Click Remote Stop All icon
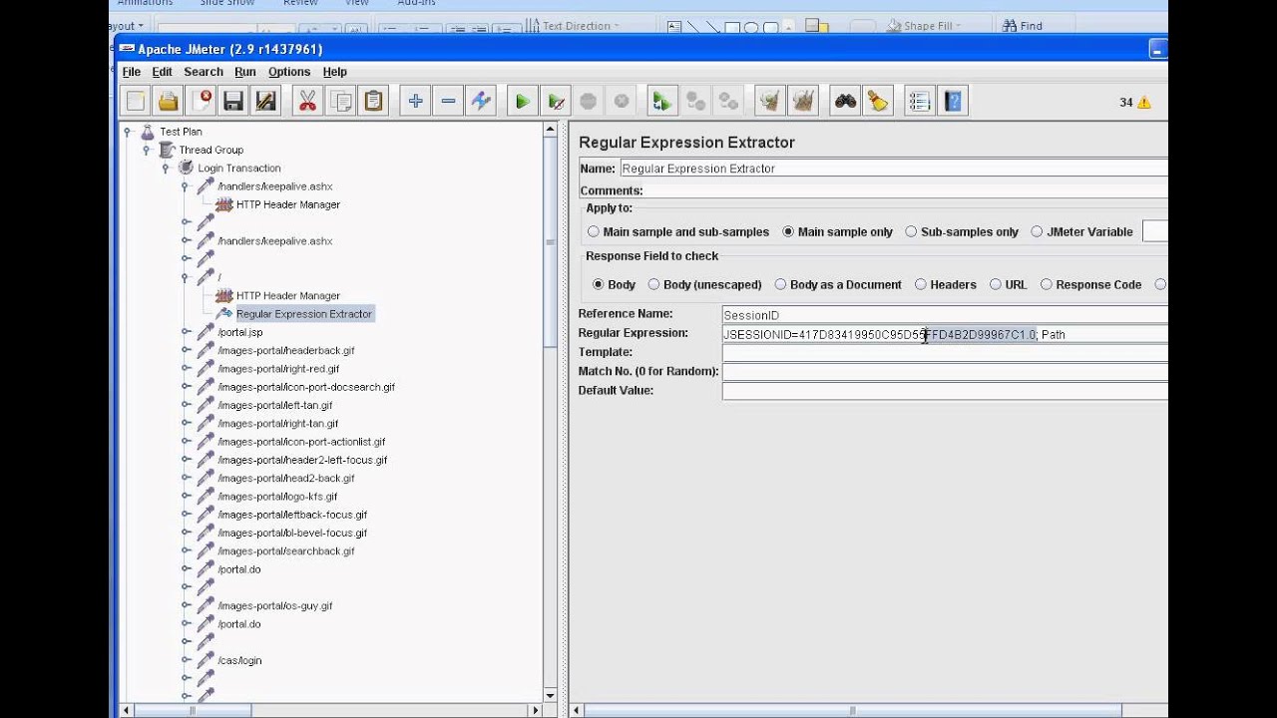This screenshot has width=1277, height=718. (x=695, y=101)
